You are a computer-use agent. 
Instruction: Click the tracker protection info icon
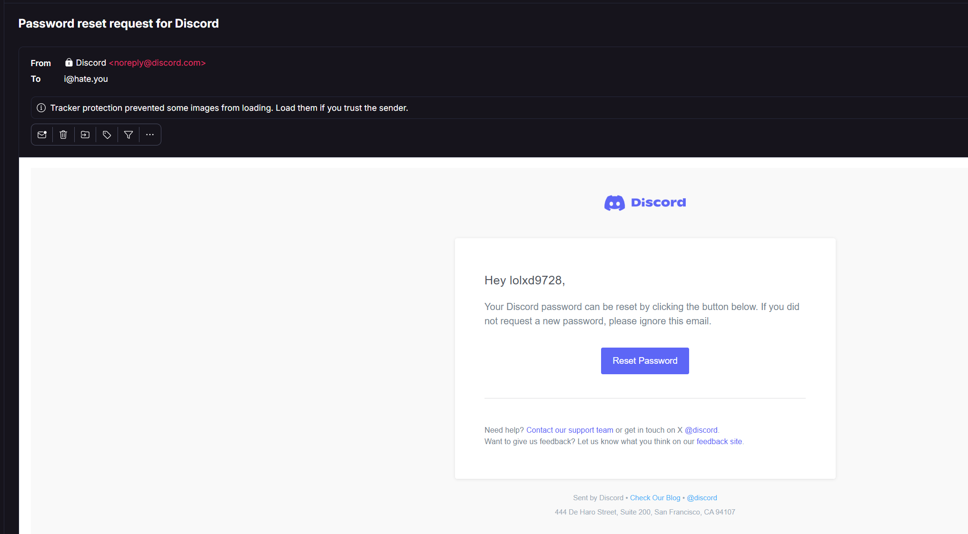pos(41,108)
